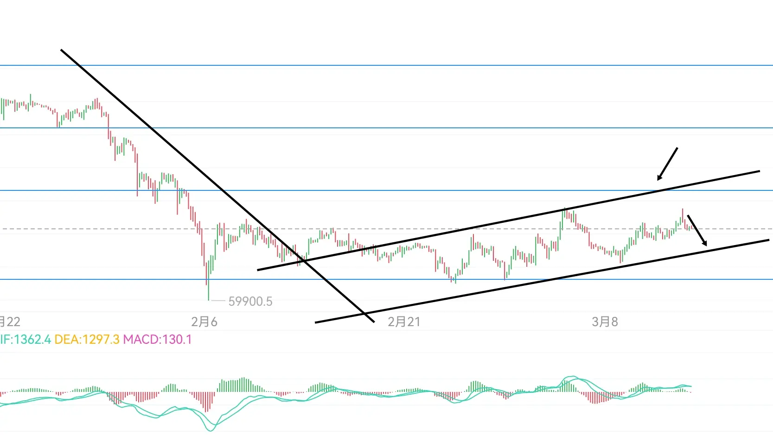Select the 3月8 date label
Screen dimensions: 773x435
click(x=605, y=322)
